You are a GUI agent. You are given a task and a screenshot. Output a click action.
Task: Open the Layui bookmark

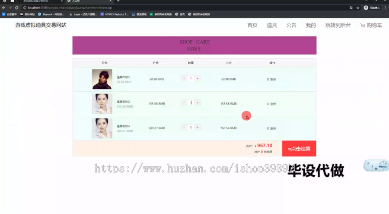click(x=83, y=14)
